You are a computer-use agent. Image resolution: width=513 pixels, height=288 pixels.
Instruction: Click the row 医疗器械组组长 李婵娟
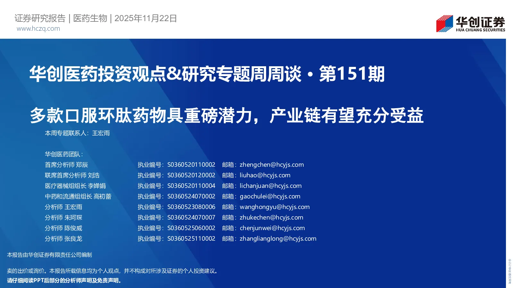point(75,186)
